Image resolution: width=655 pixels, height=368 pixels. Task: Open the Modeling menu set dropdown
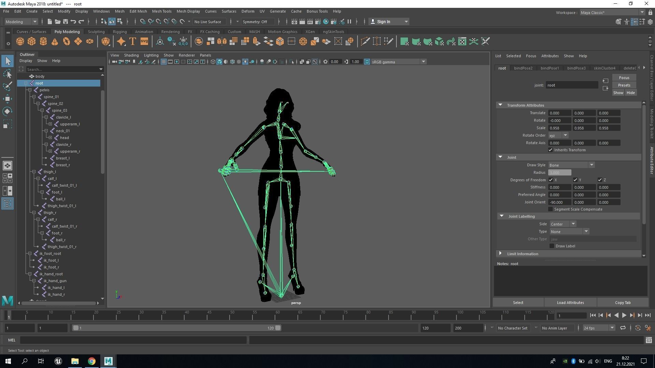(21, 21)
